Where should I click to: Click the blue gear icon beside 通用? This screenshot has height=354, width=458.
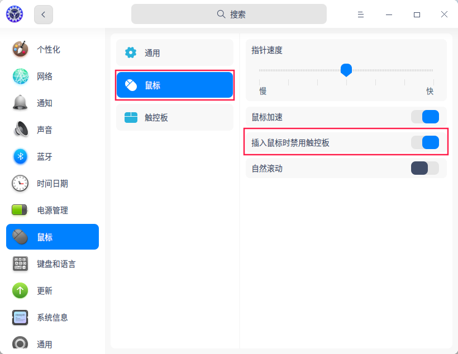point(131,52)
